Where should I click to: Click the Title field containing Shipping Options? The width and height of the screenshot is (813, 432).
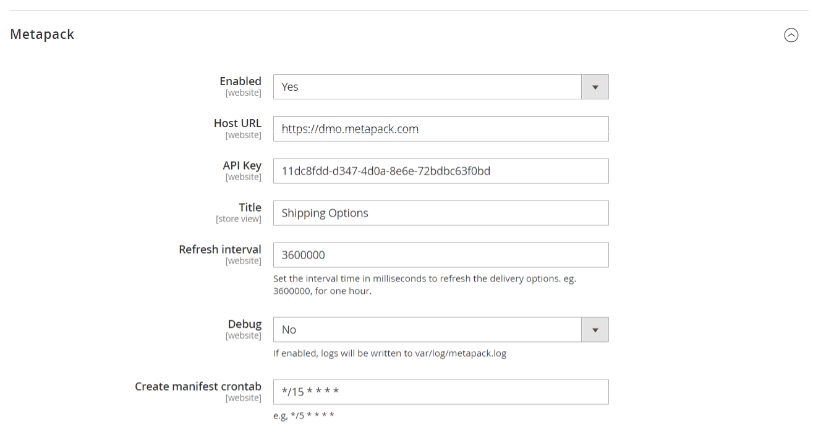pos(441,213)
